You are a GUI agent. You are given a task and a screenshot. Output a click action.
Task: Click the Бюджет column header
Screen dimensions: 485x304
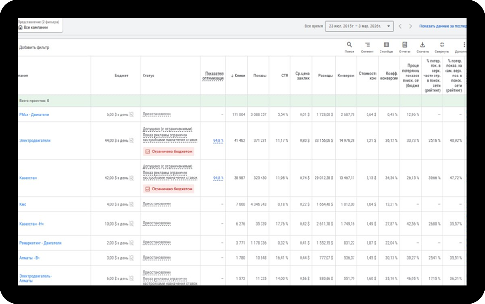click(121, 76)
